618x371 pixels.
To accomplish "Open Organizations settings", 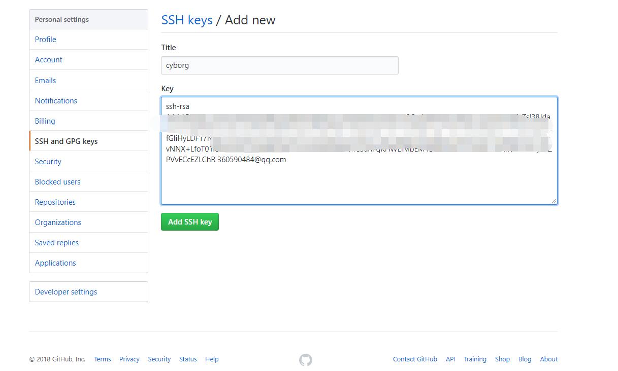I will coord(88,222).
